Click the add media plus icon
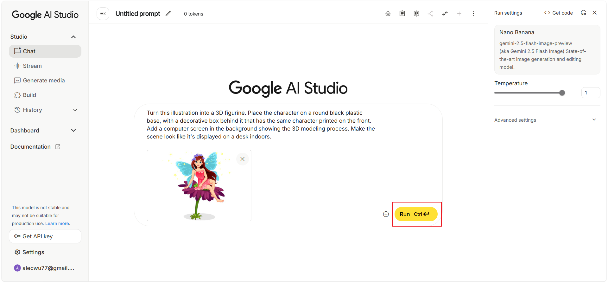 [386, 214]
